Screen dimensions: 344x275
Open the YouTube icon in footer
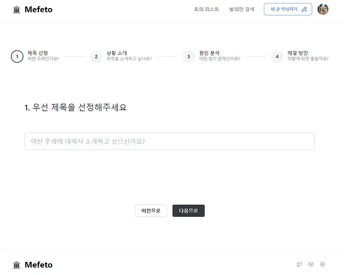pyautogui.click(x=311, y=264)
